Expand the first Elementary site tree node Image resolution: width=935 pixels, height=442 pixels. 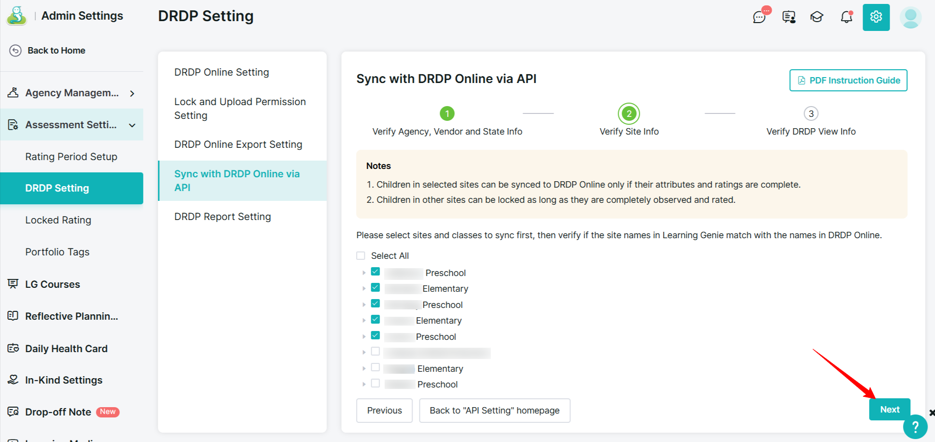pos(364,289)
